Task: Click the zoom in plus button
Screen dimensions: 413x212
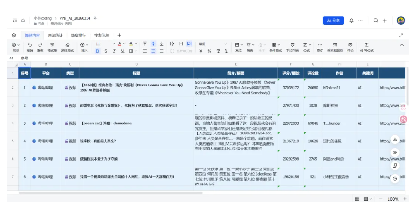Action: (405, 199)
